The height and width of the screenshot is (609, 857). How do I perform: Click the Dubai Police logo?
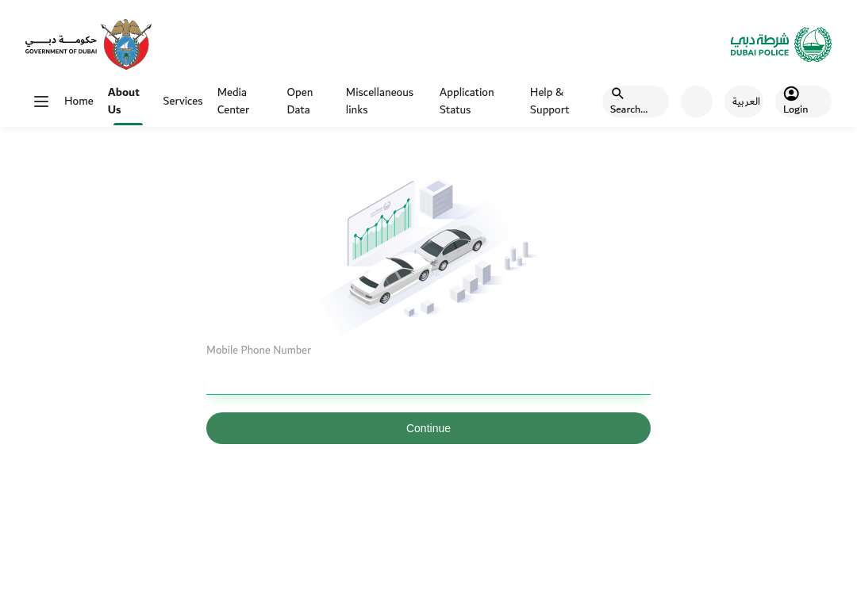click(781, 44)
